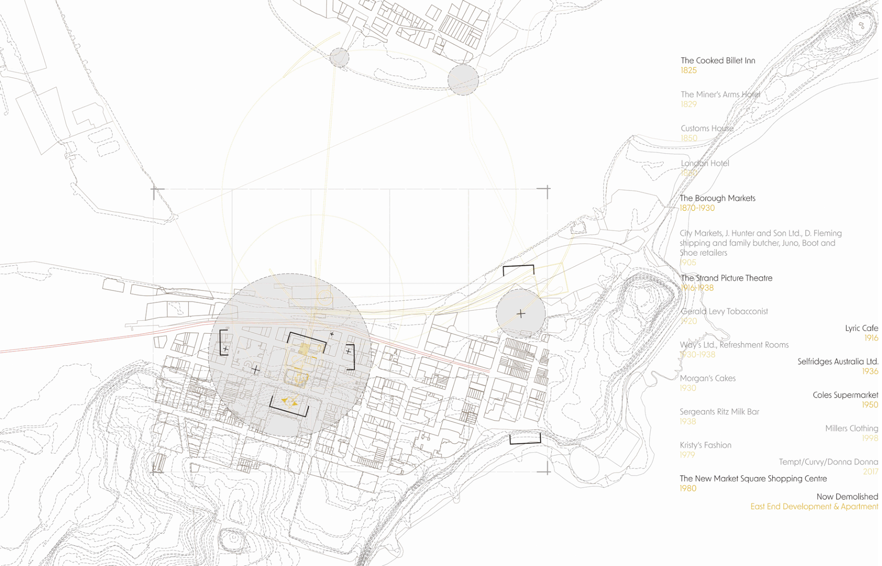Viewport: 882px width, 566px height.
Task: Click the top-left corner crosshair of the grid frame
Action: [x=155, y=189]
